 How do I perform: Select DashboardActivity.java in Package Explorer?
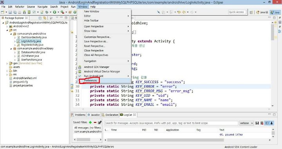click(34, 37)
